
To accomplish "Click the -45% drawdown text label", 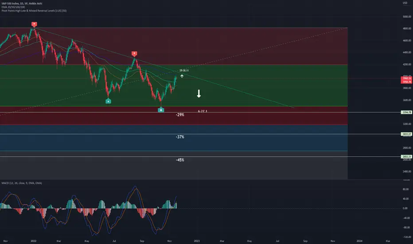I will click(180, 160).
